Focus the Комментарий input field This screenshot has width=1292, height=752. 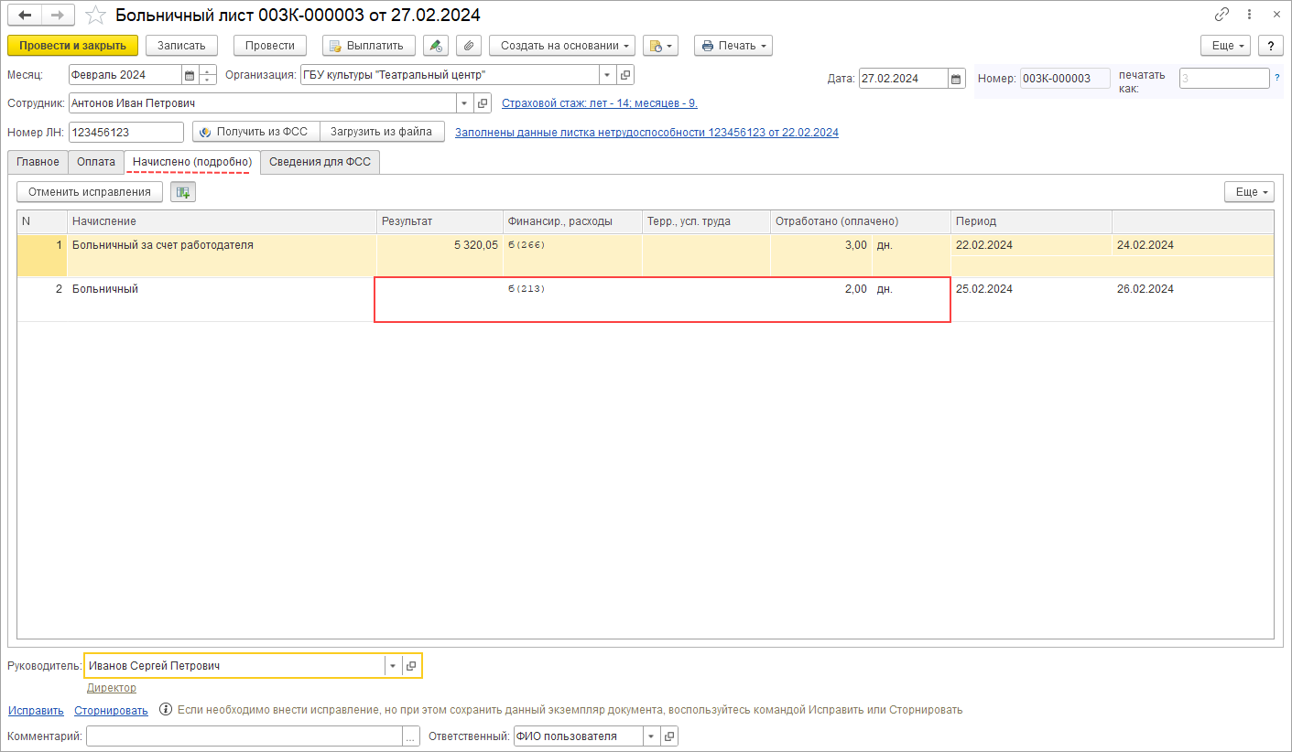pyautogui.click(x=244, y=736)
